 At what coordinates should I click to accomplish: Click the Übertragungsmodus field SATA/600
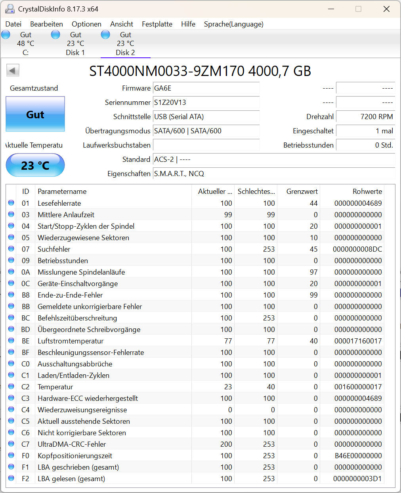point(206,131)
